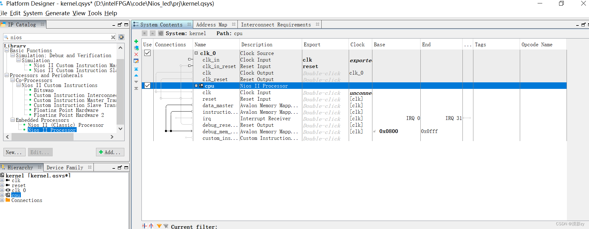
Task: Detach the Hierarchy panel into separate window
Action: pos(120,167)
